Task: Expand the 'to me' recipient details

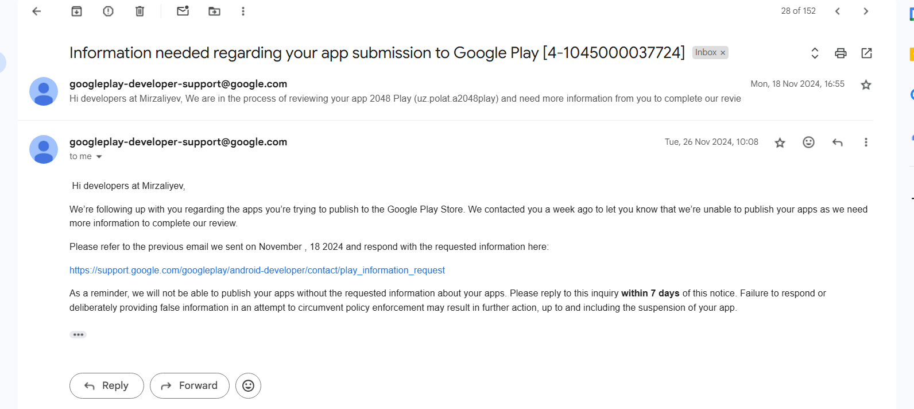Action: point(99,157)
